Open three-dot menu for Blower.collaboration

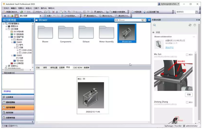point(194,37)
